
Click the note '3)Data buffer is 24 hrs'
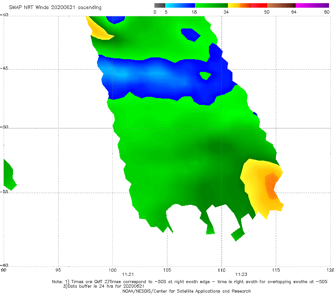click(x=104, y=286)
